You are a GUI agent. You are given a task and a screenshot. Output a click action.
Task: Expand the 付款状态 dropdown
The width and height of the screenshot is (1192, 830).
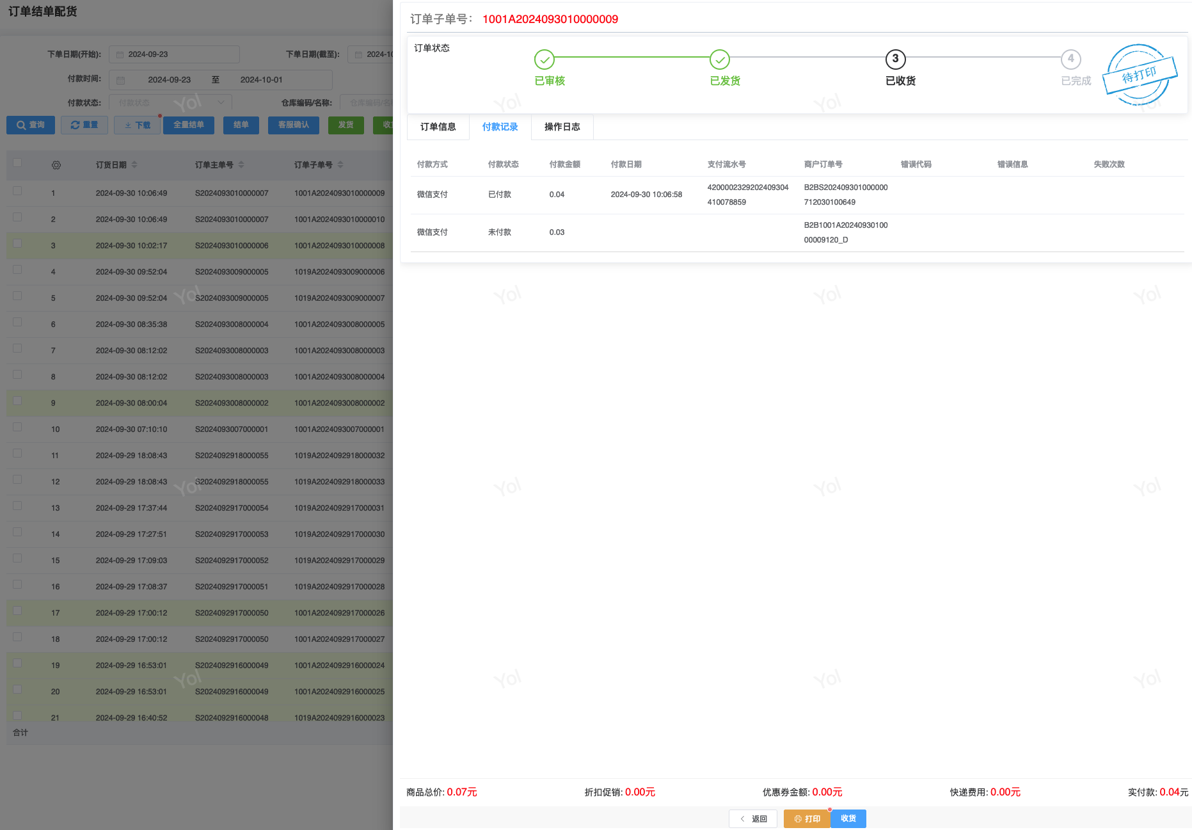170,102
